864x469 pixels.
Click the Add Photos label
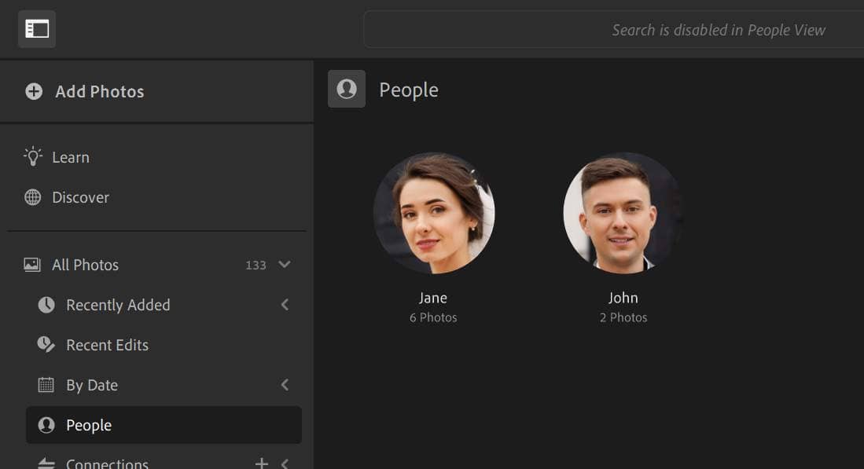[100, 91]
